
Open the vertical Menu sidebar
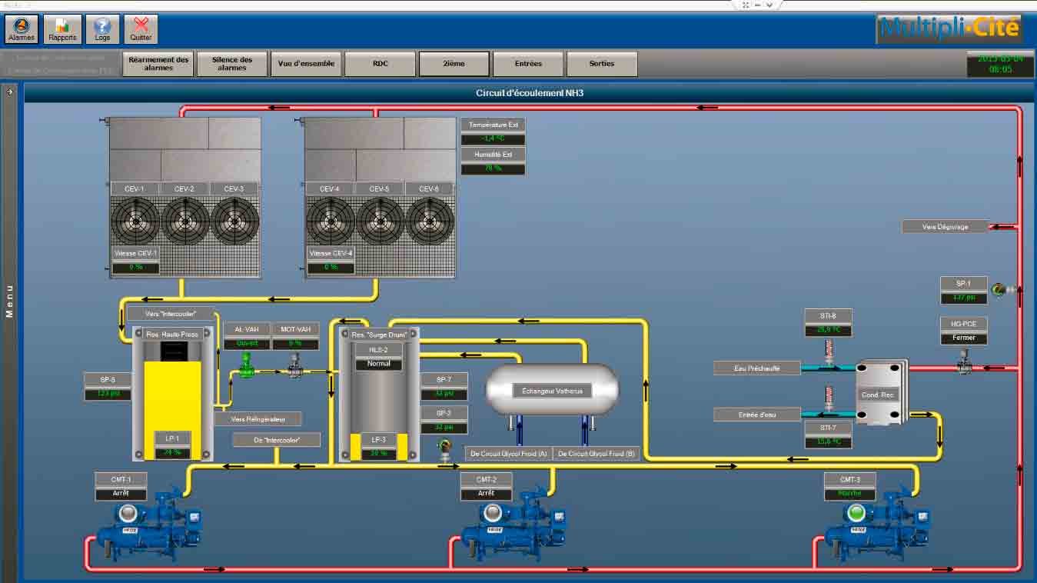click(x=10, y=301)
